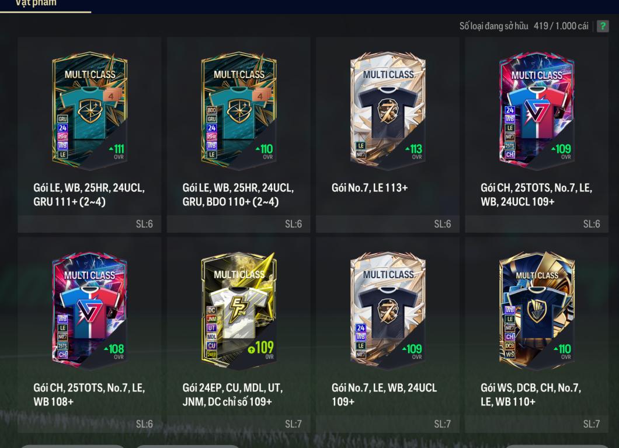Click the Số loại đang sở hữu 419 / 1.000 counter

523,26
